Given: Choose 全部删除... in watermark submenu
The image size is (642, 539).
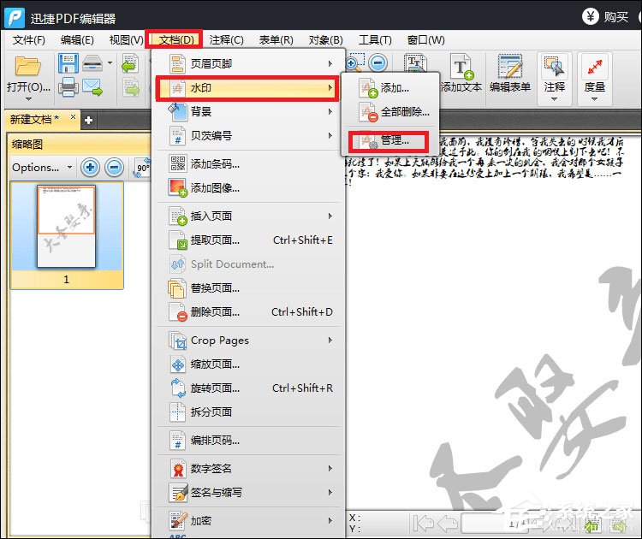Looking at the screenshot, I should [390, 112].
